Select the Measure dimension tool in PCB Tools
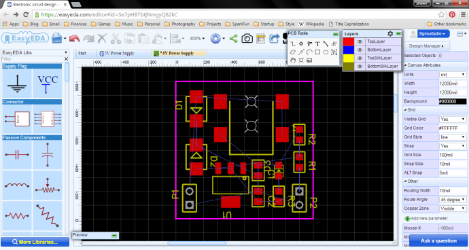Screen dimensions: 469x250 (301, 52)
